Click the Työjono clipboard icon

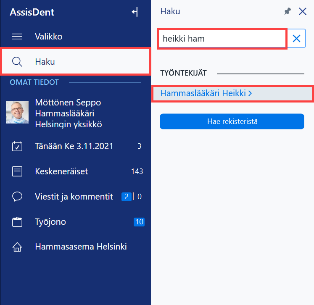17,222
